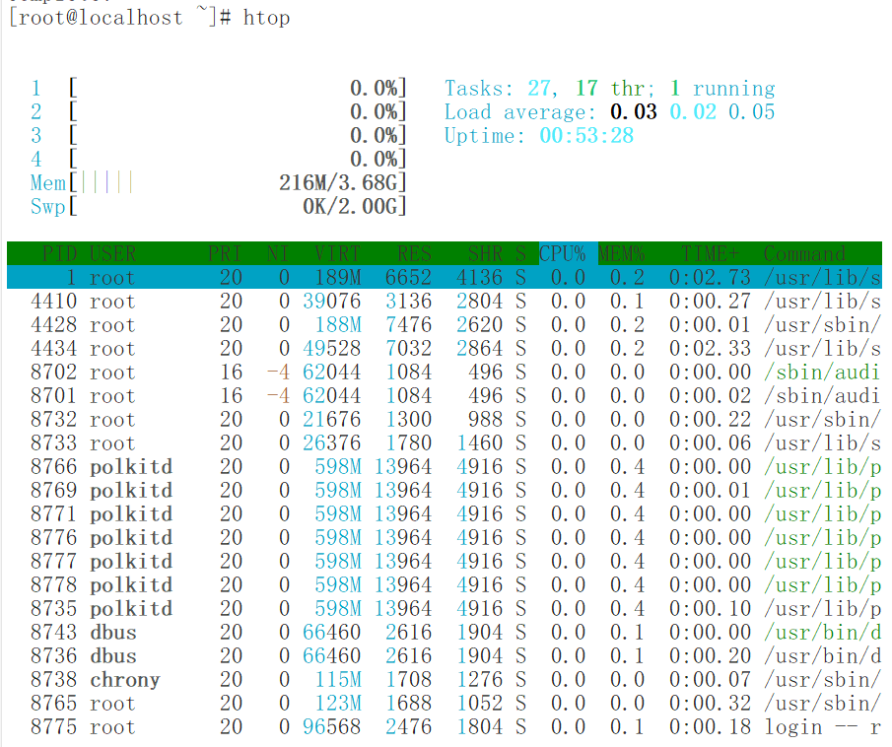Click the /sbin/audi command of PID 8702
This screenshot has height=747, width=892.
(x=822, y=373)
